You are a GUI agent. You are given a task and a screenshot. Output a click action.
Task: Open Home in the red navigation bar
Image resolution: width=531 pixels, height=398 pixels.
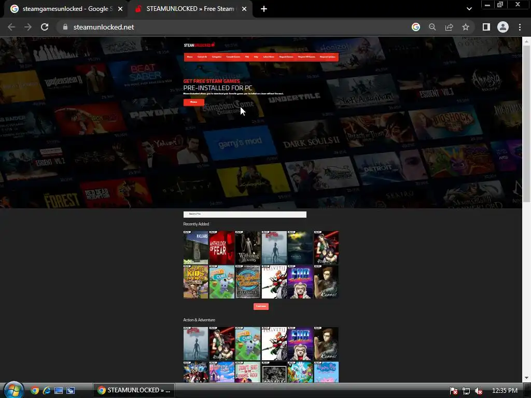(x=190, y=57)
